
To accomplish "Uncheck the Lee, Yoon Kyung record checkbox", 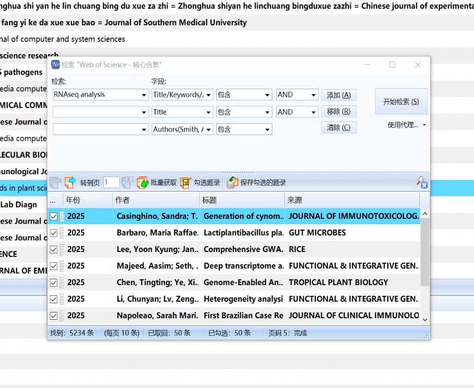I will (54, 250).
